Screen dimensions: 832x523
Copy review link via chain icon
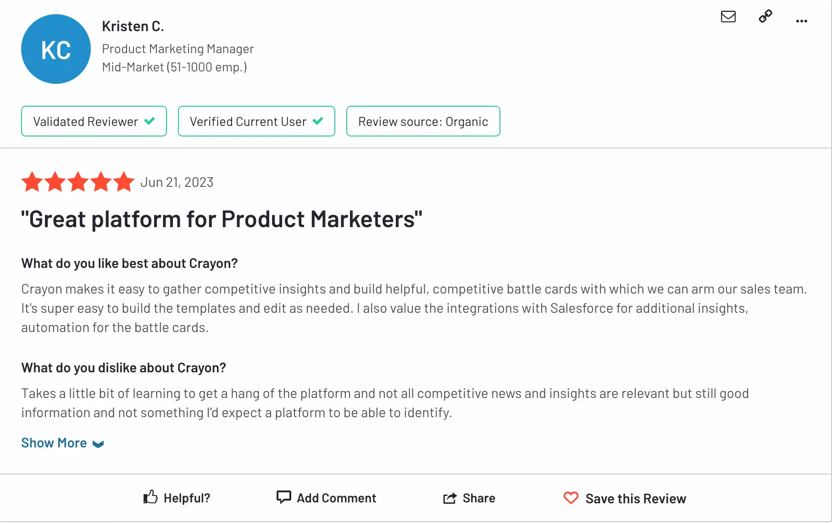765,16
